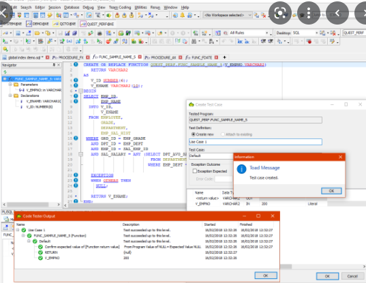The image size is (366, 283).
Task: Collapse the Default node in Code Tester Output
Action: coord(29,241)
